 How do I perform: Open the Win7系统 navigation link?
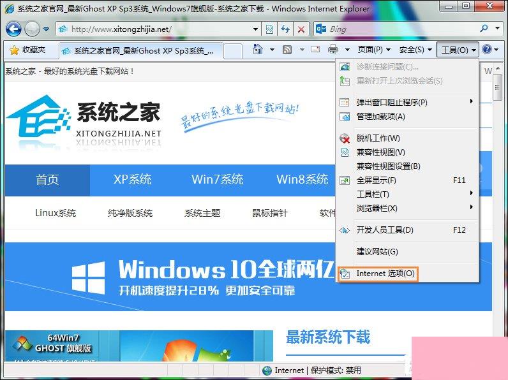[x=217, y=180]
